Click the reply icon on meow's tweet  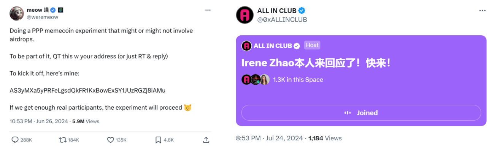(x=15, y=140)
